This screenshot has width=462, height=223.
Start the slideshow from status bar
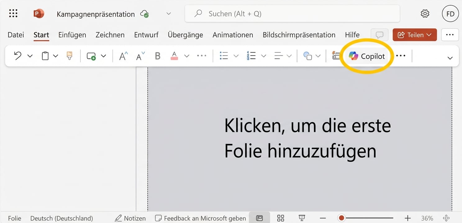point(301,218)
